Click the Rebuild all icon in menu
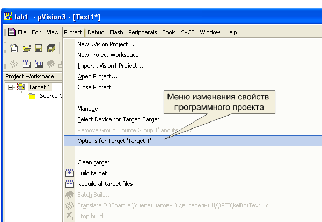Image resolution: width=322 pixels, height=222 pixels. coord(69,184)
